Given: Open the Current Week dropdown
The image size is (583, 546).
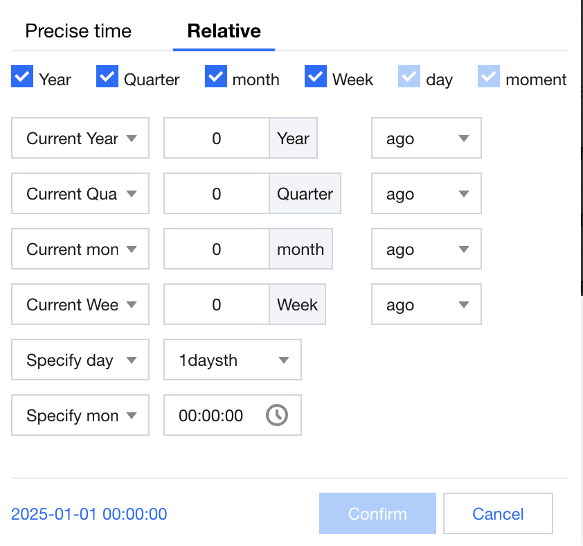Looking at the screenshot, I should [x=80, y=305].
